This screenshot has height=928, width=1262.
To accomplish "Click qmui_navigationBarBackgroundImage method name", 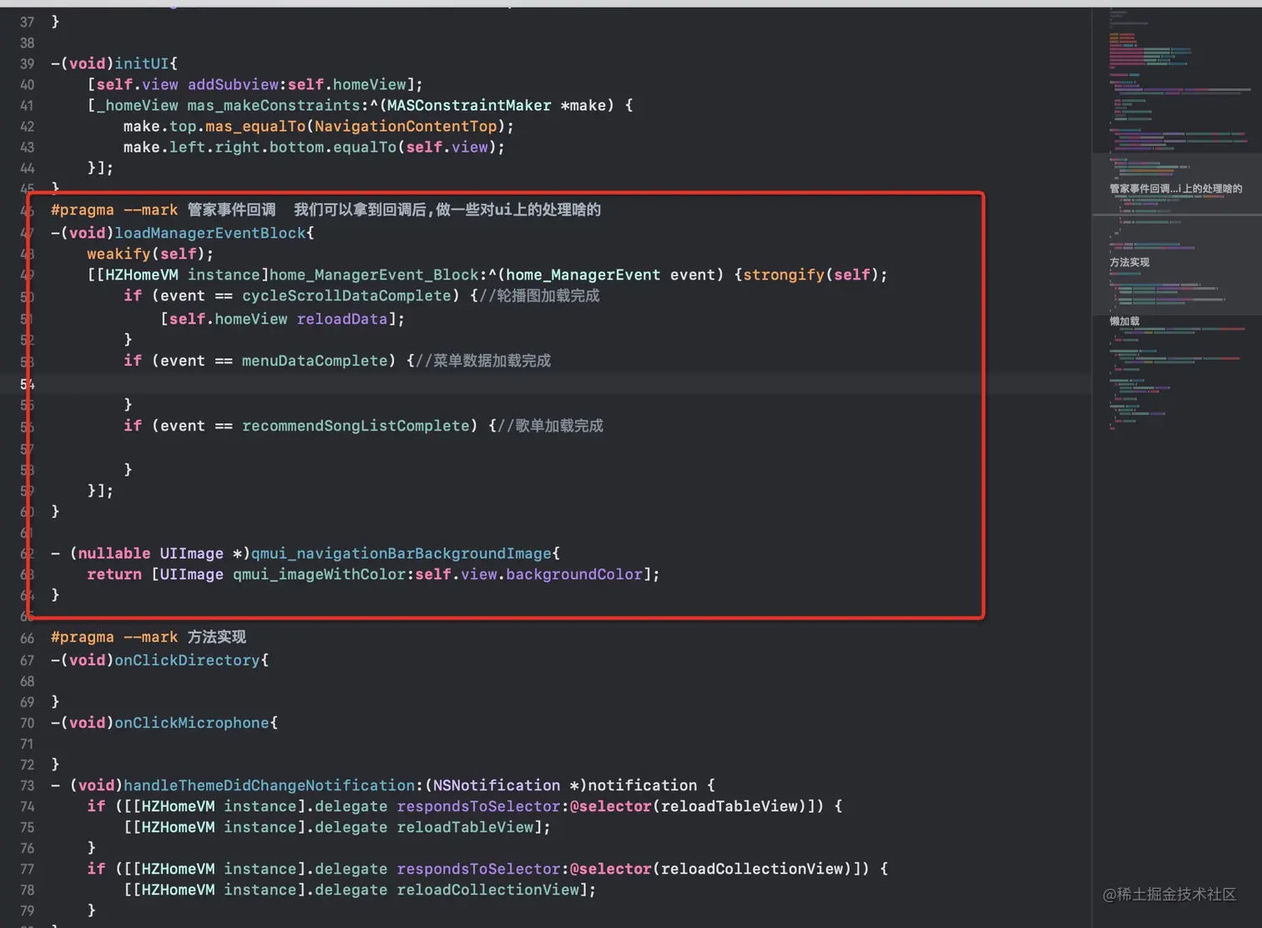I will [401, 553].
